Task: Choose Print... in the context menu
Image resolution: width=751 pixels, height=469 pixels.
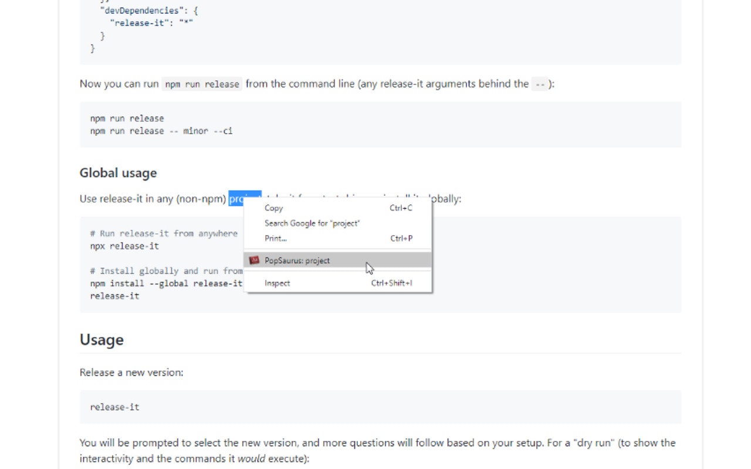Action: (x=337, y=239)
